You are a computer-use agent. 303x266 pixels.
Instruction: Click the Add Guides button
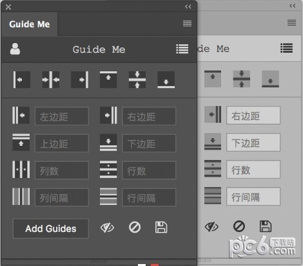pos(51,229)
